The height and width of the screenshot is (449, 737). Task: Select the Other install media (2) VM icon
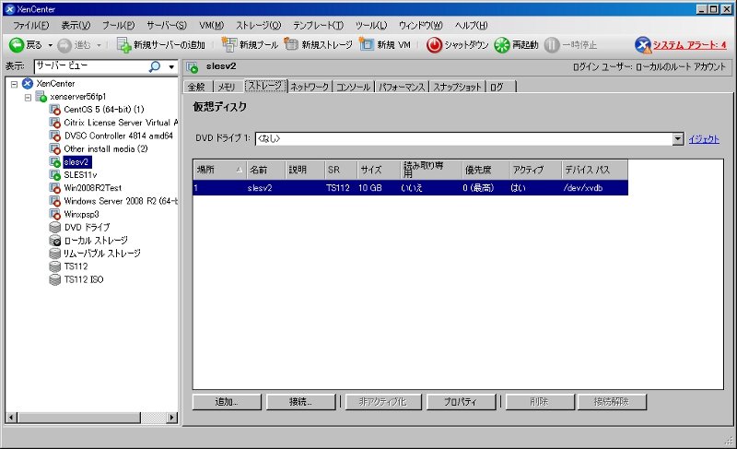click(55, 149)
